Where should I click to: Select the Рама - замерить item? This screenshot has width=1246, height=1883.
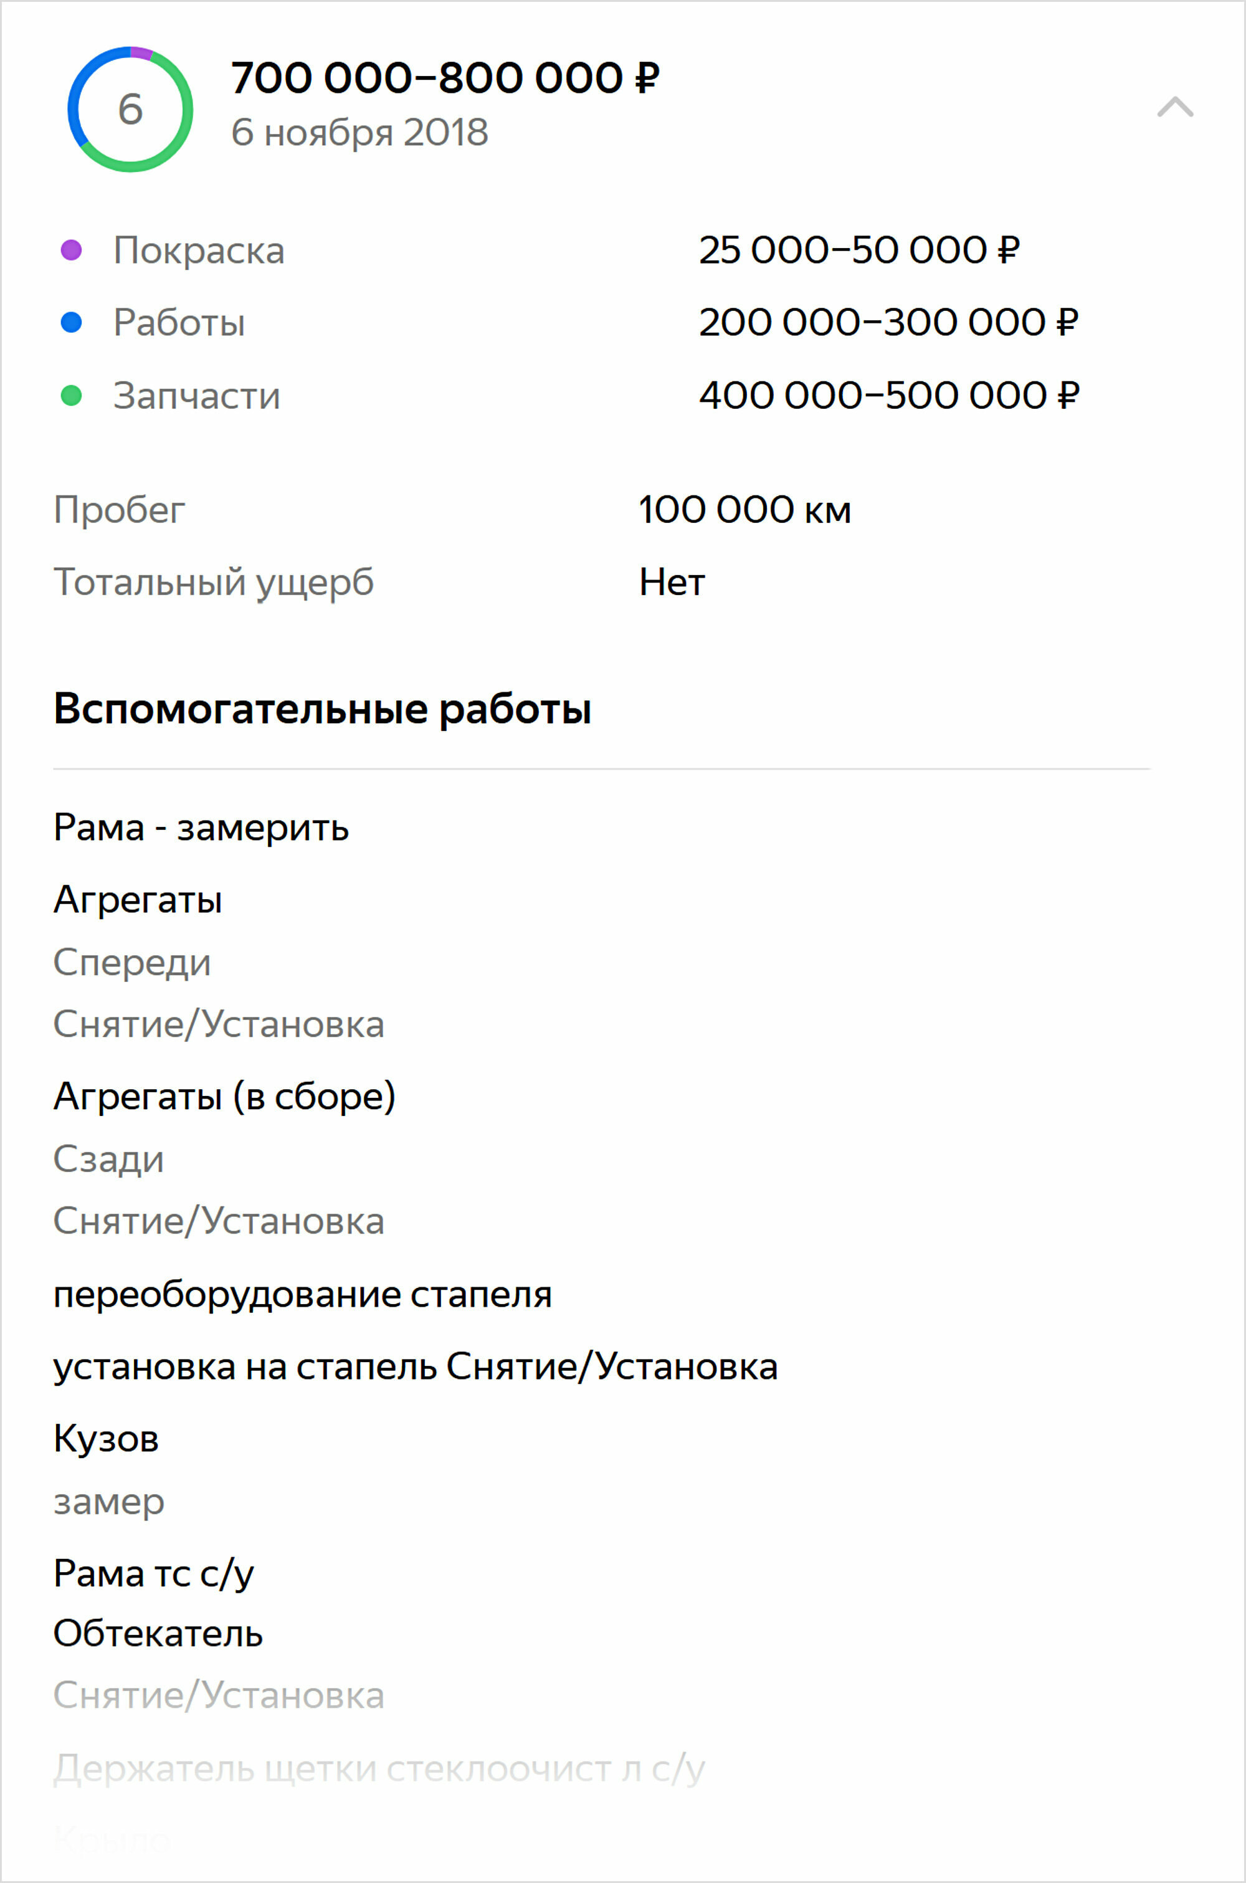[x=201, y=828]
